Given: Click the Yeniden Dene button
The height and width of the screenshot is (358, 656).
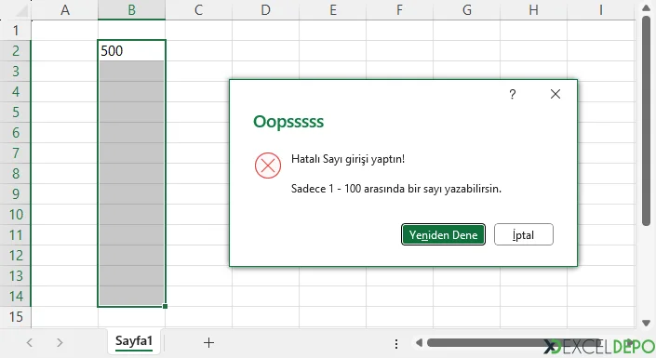Looking at the screenshot, I should 443,234.
